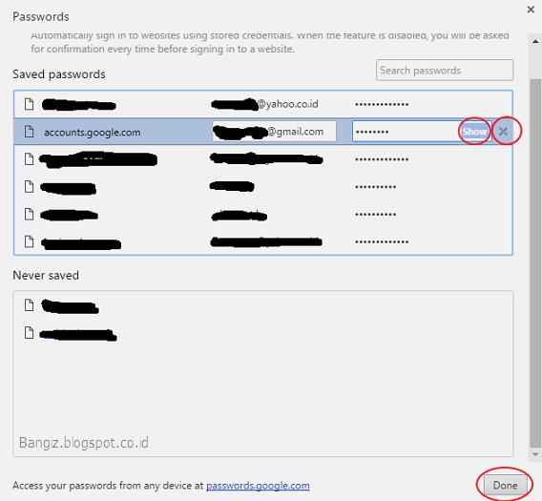This screenshot has width=542, height=501.
Task: Open the passwords.google.com link
Action: point(258,486)
